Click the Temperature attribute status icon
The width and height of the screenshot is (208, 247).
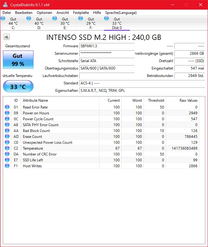point(7,148)
